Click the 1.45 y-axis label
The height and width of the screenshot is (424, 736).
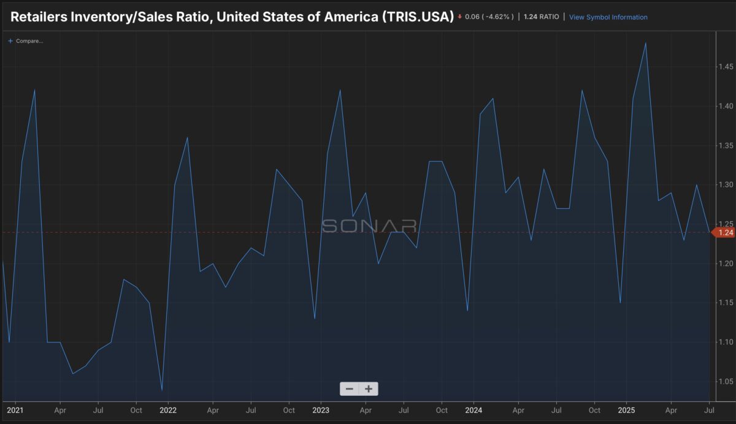(x=726, y=66)
